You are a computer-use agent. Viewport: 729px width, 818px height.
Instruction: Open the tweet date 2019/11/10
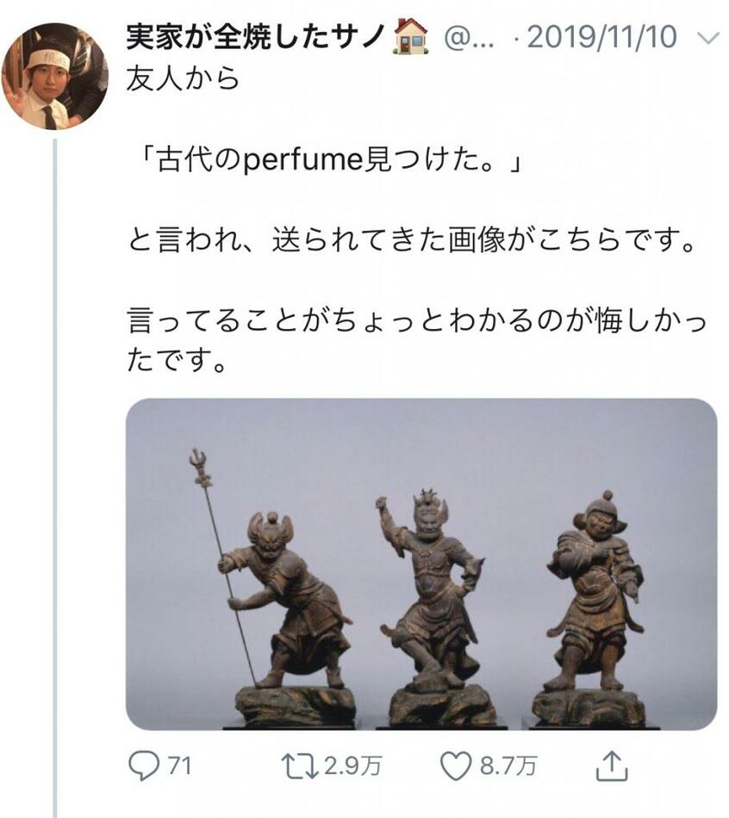click(x=602, y=37)
